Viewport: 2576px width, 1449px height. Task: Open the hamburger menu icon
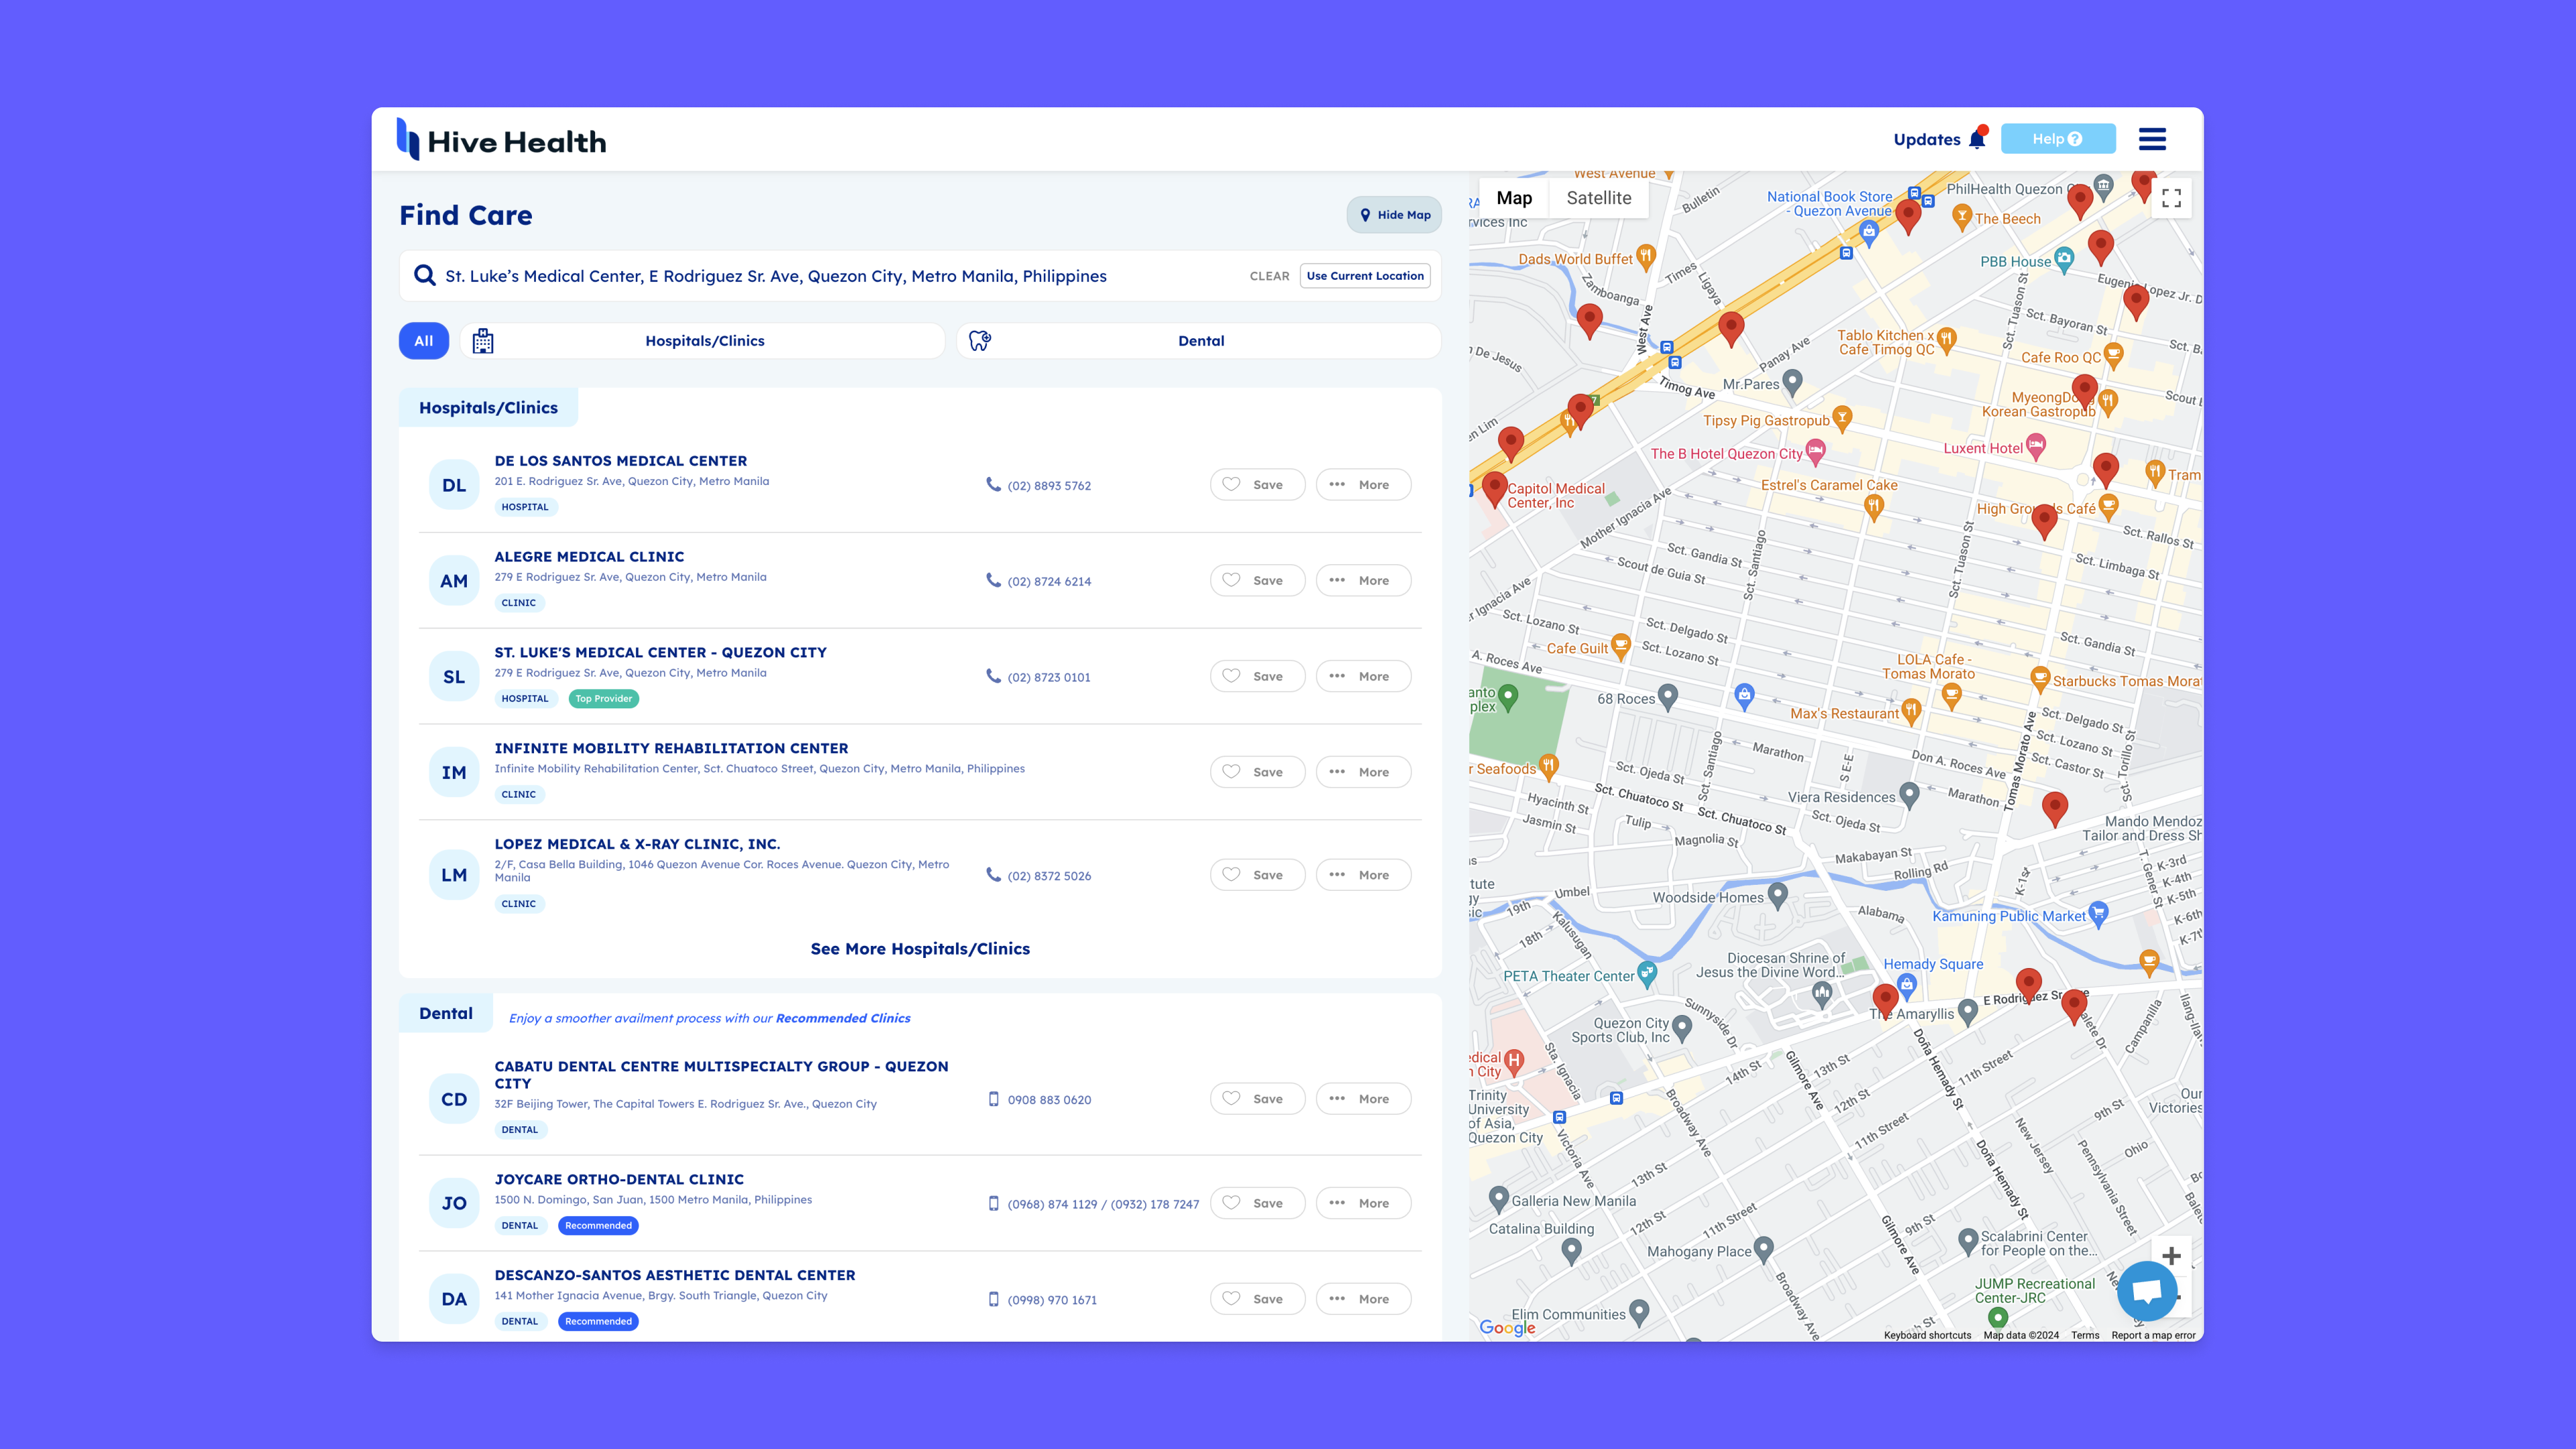coord(2152,139)
